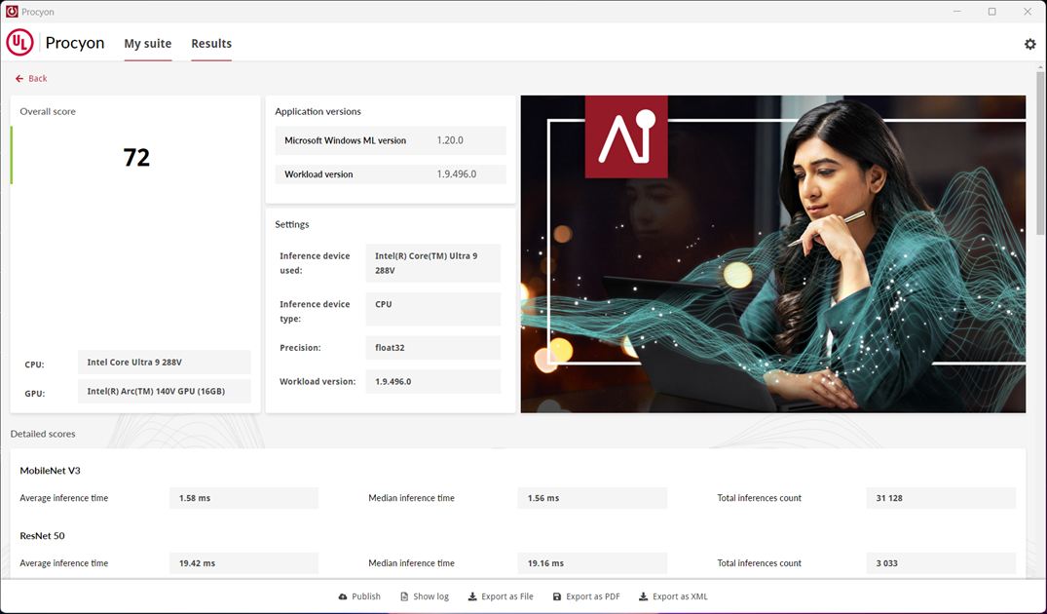The image size is (1047, 614).
Task: Click ResNet 50 average inference time 19.42 ms
Action: click(x=243, y=563)
